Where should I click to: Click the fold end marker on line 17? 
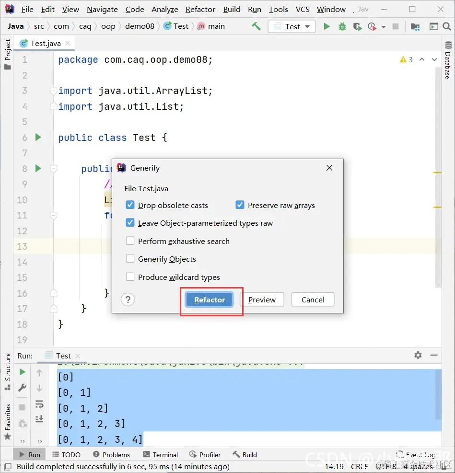53,308
